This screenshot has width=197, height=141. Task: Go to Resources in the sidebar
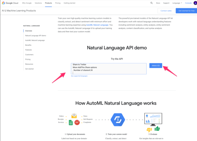[x=29, y=64]
